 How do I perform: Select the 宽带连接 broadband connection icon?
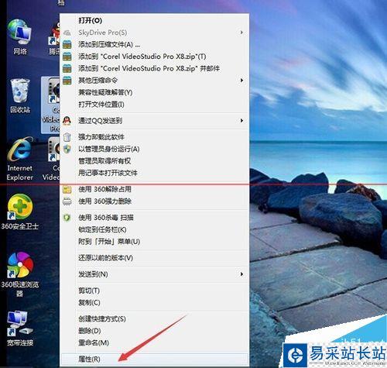pyautogui.click(x=20, y=328)
